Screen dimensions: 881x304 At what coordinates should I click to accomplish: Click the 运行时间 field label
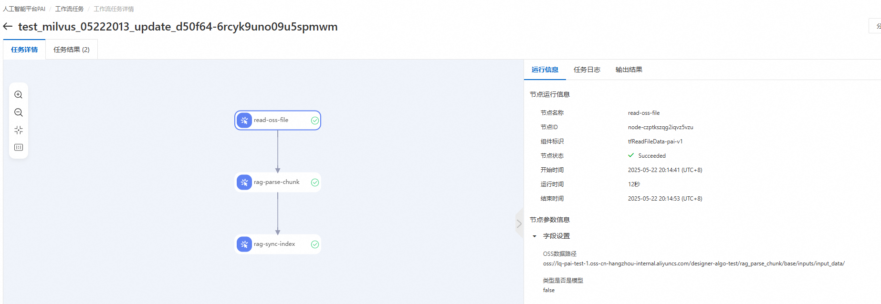[552, 184]
